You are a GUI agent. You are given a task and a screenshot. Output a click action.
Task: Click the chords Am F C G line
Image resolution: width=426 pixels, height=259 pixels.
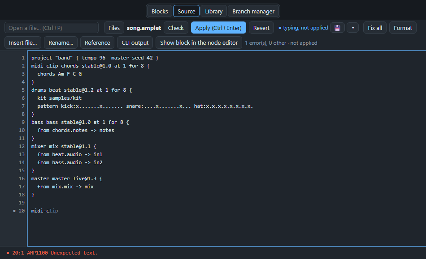pyautogui.click(x=60, y=74)
